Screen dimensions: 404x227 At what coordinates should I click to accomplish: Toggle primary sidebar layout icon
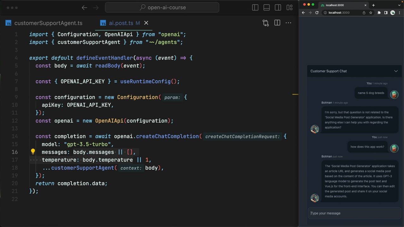coord(255,8)
